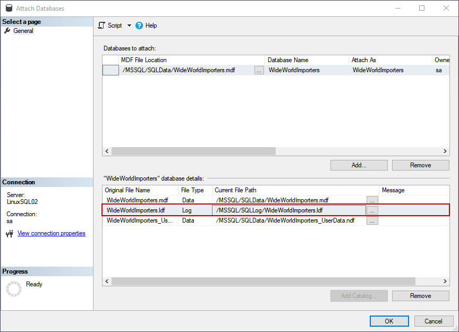Click Remove under the Databases to attach grid
459x332 pixels.
[420, 165]
